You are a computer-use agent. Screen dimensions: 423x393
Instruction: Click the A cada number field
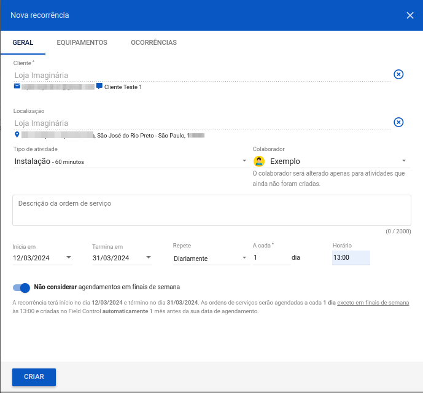(x=271, y=258)
